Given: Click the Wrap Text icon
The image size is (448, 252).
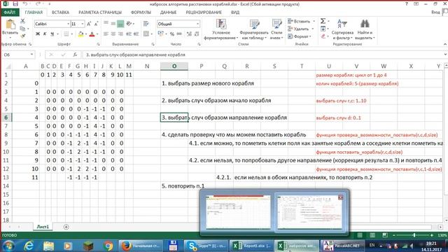Looking at the screenshot, I should 146,24.
